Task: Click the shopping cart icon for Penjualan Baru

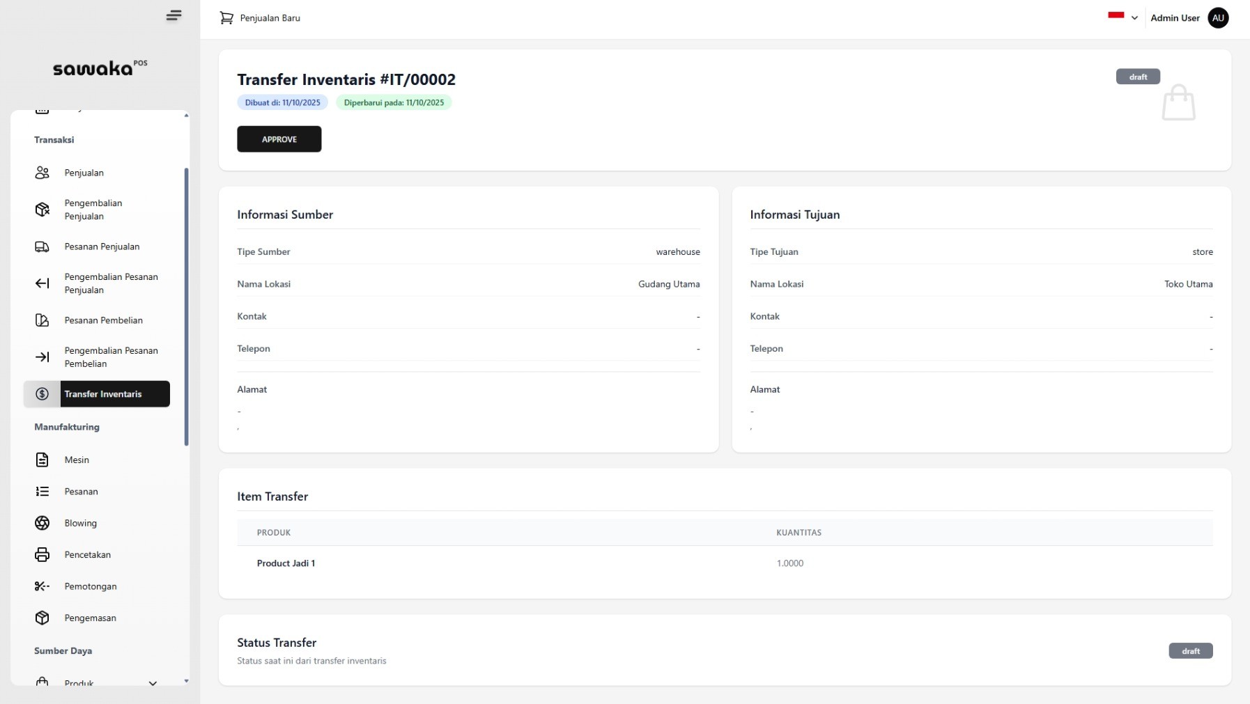Action: pyautogui.click(x=226, y=18)
